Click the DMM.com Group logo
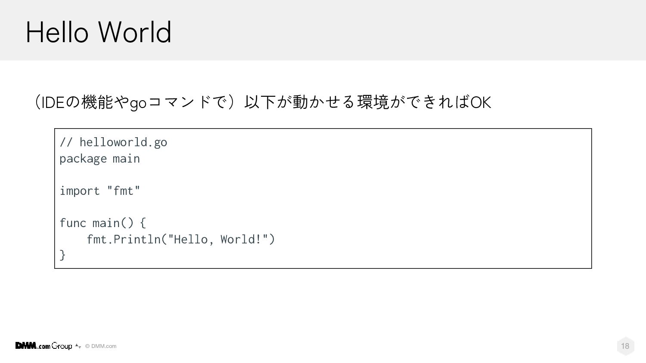The width and height of the screenshot is (646, 363). coord(43,346)
